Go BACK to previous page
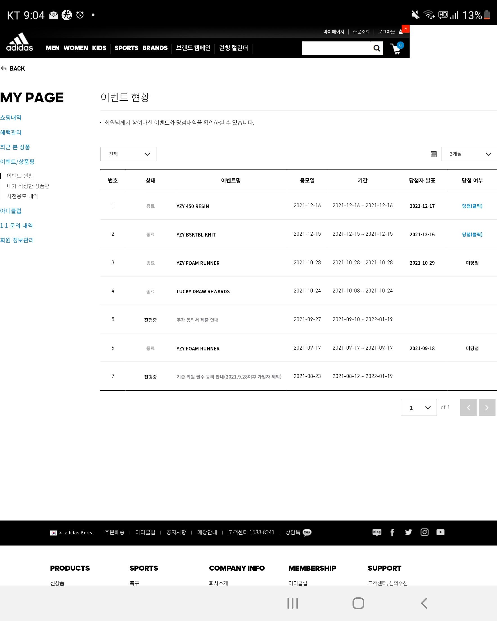 coord(13,69)
